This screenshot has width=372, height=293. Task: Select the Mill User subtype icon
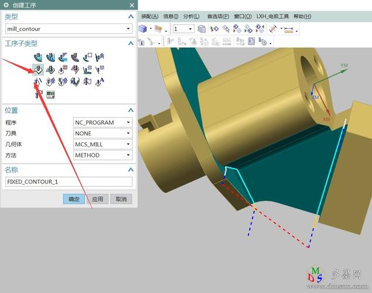coord(39,94)
